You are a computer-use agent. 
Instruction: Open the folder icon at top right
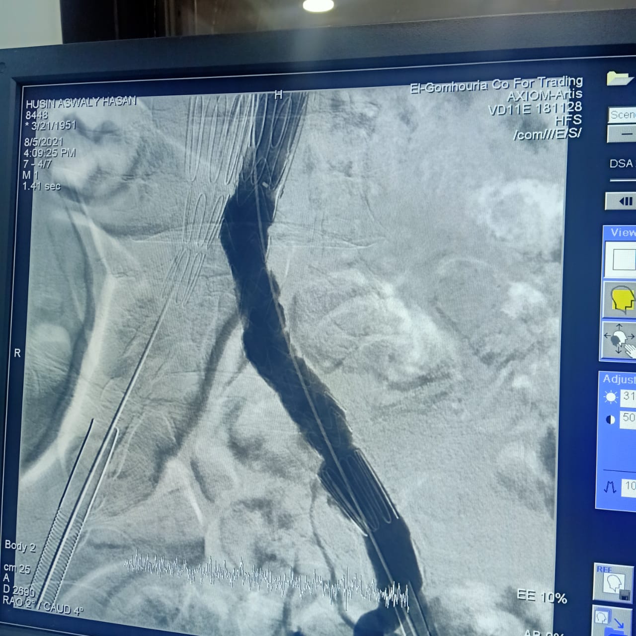[619, 79]
